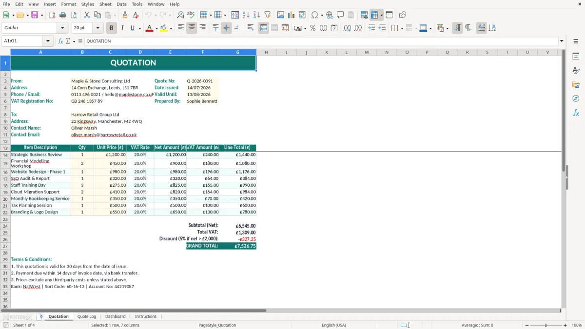Click the Print icon
This screenshot has width=585, height=329.
tap(63, 15)
